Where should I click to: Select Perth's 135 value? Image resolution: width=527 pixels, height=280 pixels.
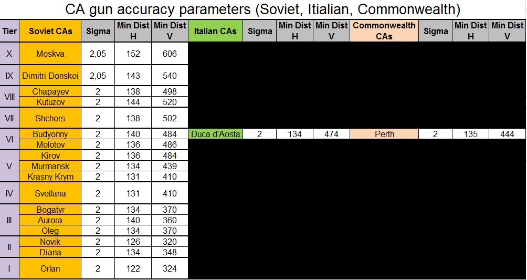[470, 134]
